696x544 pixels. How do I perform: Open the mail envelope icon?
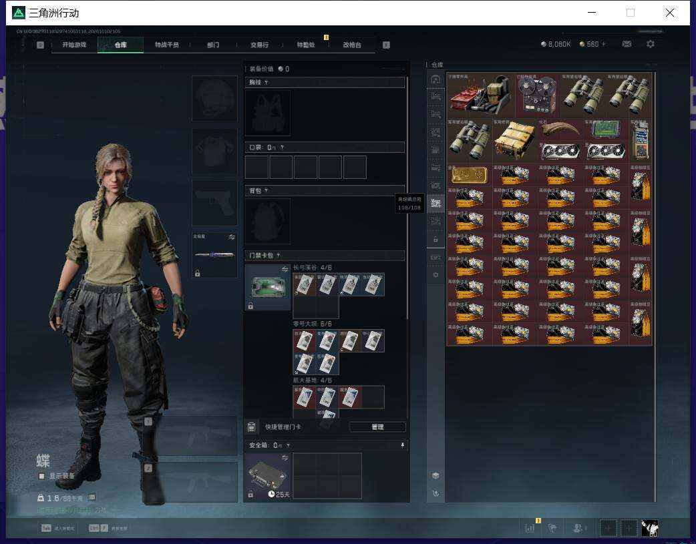pos(627,44)
